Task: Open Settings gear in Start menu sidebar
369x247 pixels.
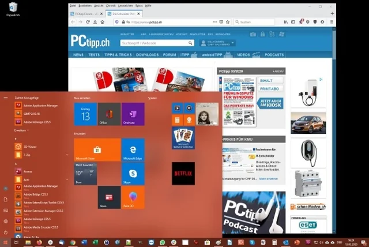Action: (x=6, y=222)
